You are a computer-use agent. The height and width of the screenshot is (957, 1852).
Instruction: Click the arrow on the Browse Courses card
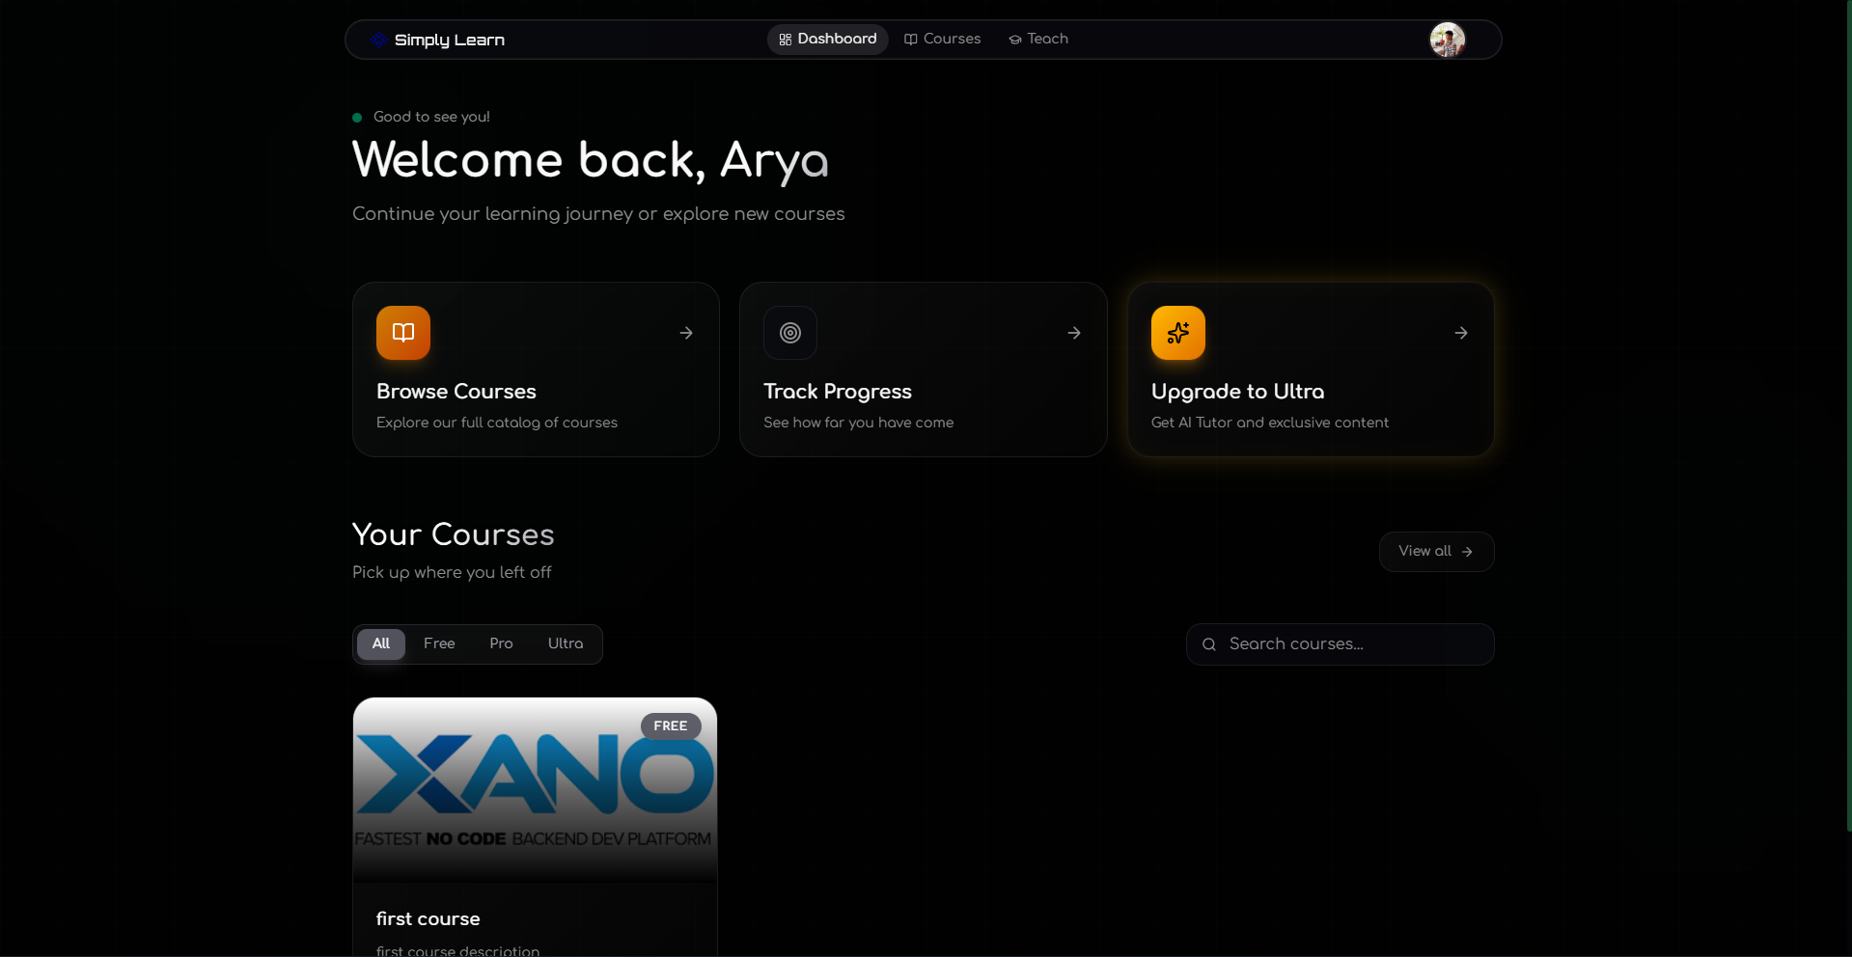point(685,332)
